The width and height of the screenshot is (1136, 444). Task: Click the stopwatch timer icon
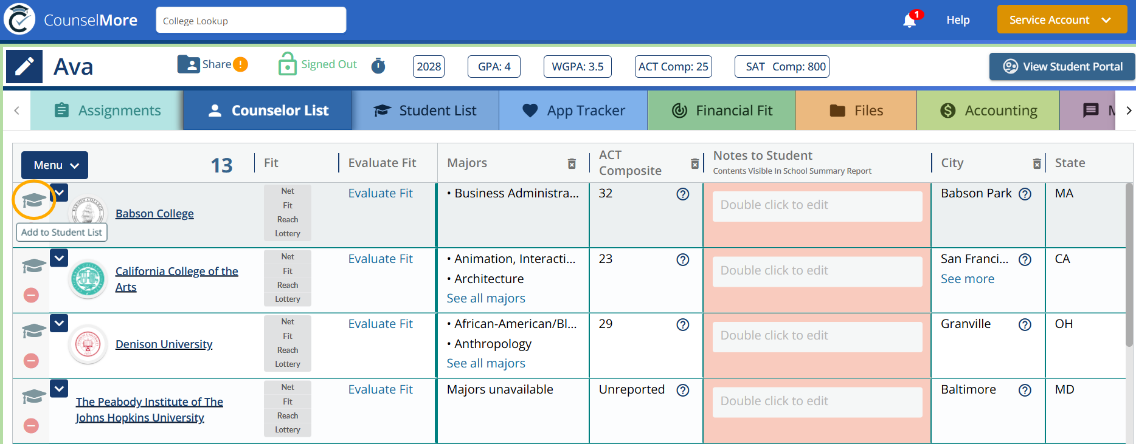point(378,66)
